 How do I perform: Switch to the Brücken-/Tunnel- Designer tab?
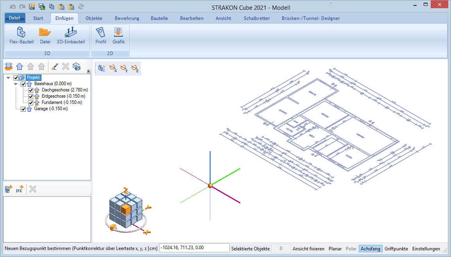(x=311, y=18)
